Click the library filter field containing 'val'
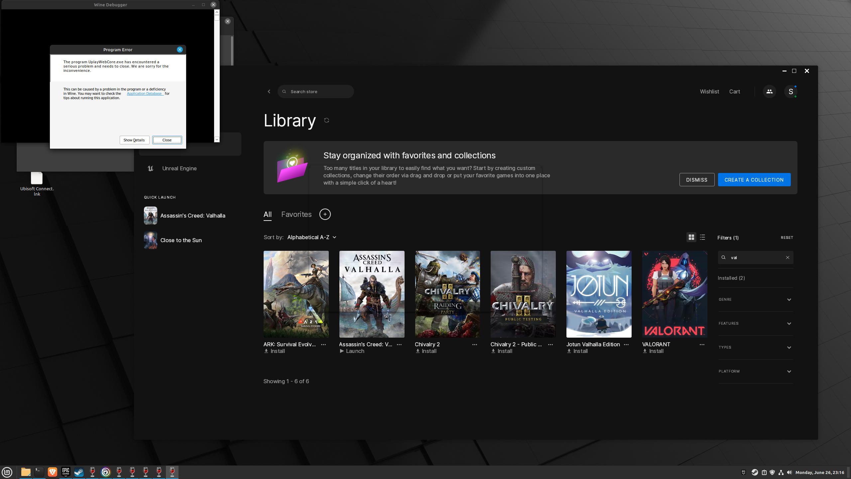Screen dimensions: 851x479 (x=755, y=257)
